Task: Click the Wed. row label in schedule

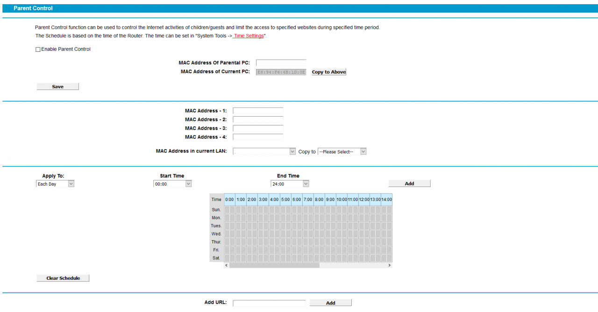Action: [x=216, y=234]
